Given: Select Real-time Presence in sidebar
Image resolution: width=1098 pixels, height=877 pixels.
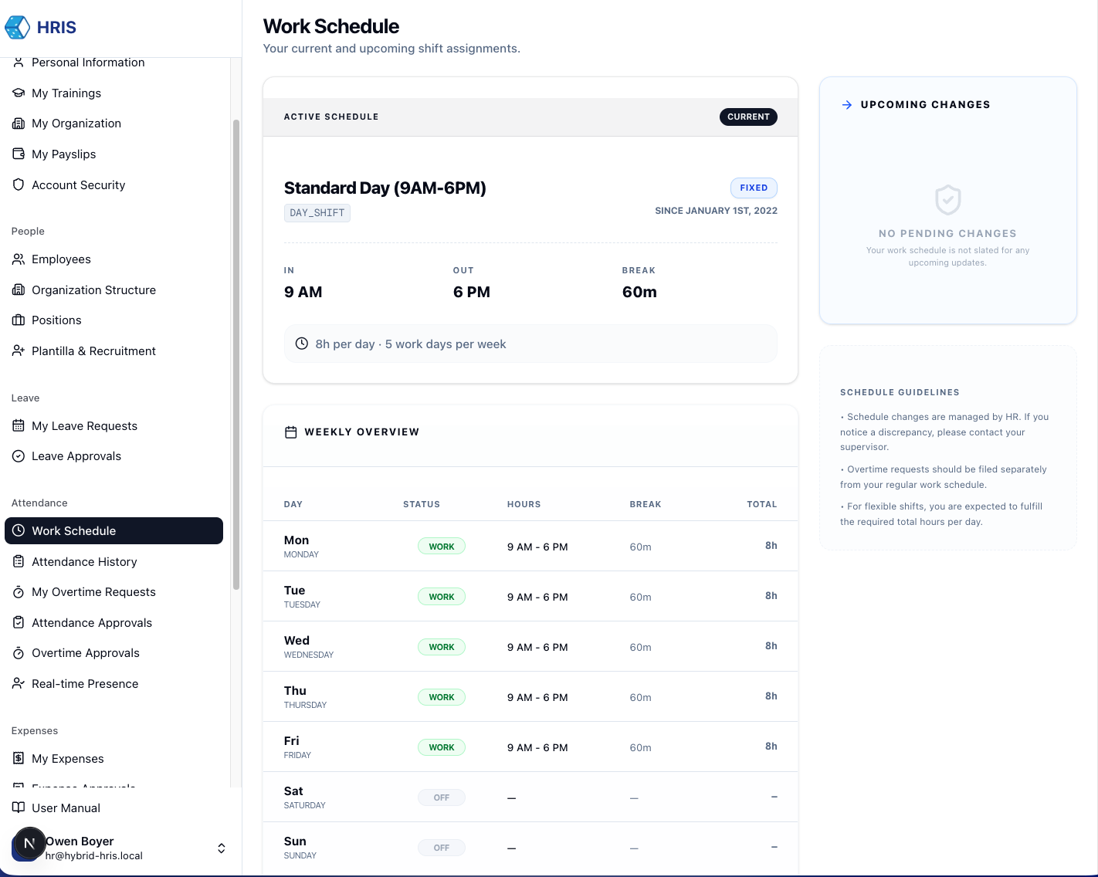Looking at the screenshot, I should (85, 683).
